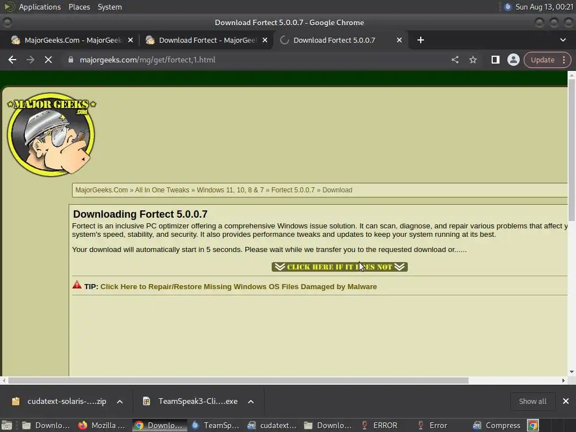Open Windows 11, 10, 8 & 7 breadcrumb

coord(230,190)
